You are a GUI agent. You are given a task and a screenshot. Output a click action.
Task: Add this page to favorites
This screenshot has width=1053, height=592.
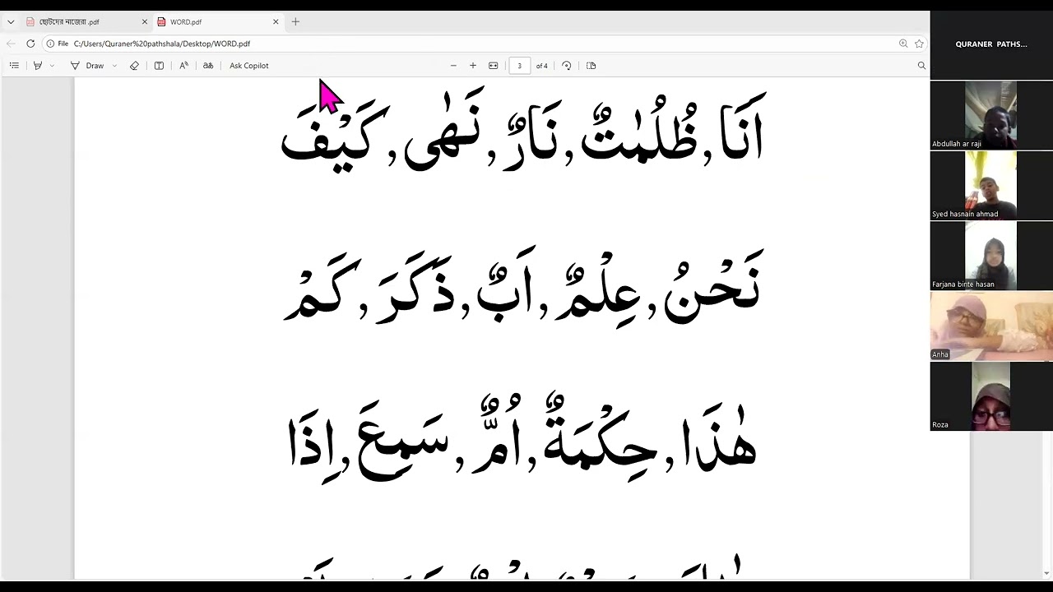click(x=919, y=44)
